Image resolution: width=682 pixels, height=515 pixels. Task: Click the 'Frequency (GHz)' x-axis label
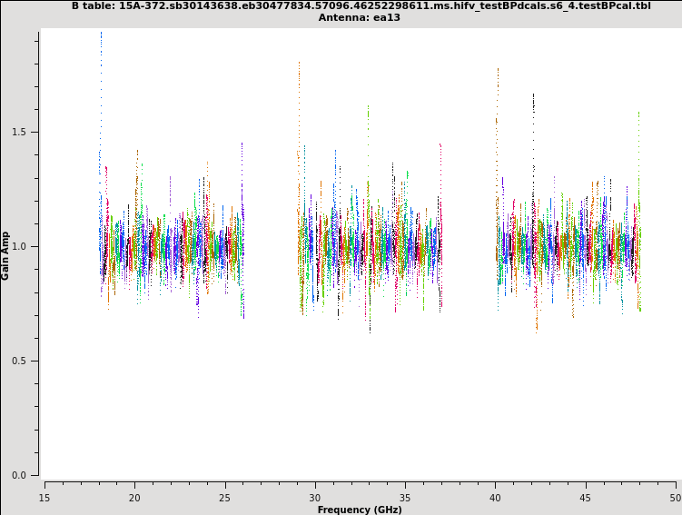(x=360, y=510)
